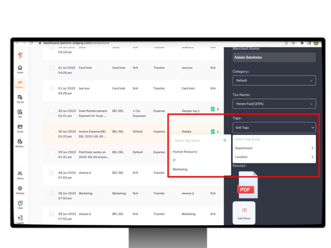
Task: Click '29 Jun 2022 01:31 pm' date cell
Action: [67, 155]
